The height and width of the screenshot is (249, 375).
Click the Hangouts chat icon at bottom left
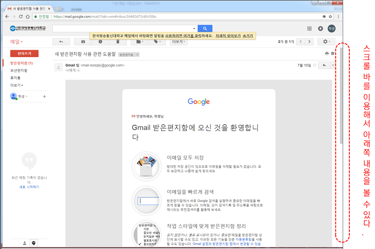34,243
